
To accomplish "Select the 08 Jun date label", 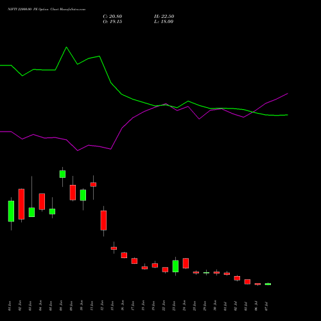I will [x=61, y=306].
